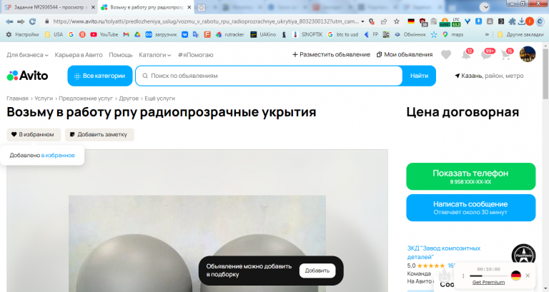549x292 pixels.
Task: Expand the Каталоги dropdown
Action: click(x=154, y=55)
